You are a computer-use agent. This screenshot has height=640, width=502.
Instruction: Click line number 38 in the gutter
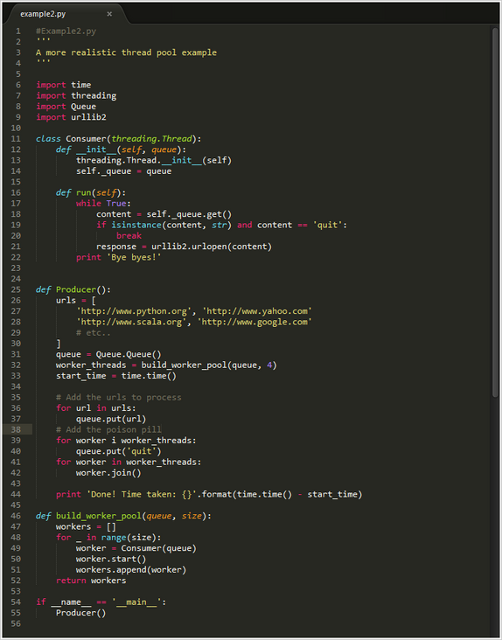click(x=16, y=429)
